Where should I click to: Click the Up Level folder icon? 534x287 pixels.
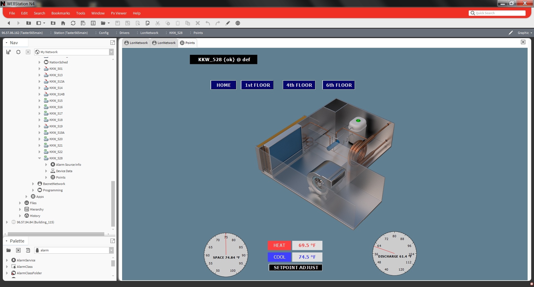click(28, 23)
